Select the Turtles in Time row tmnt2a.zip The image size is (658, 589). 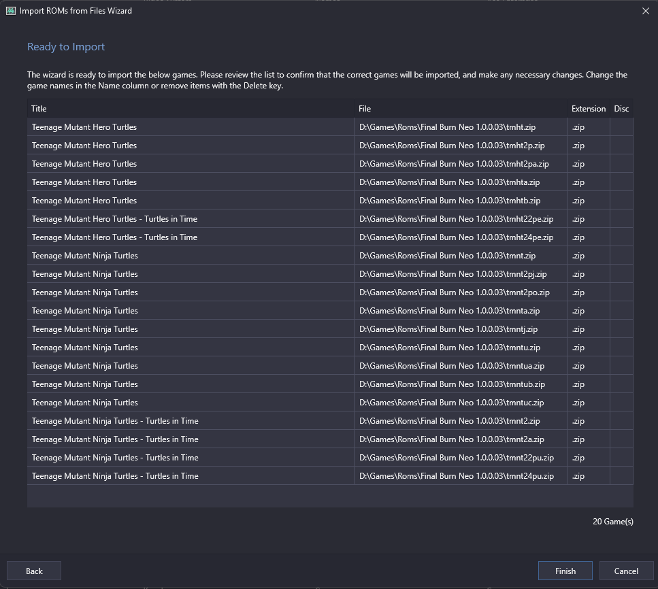pyautogui.click(x=330, y=439)
